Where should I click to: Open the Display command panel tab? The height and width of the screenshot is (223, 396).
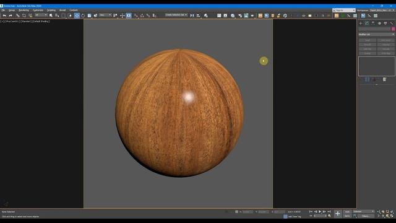coord(385,24)
